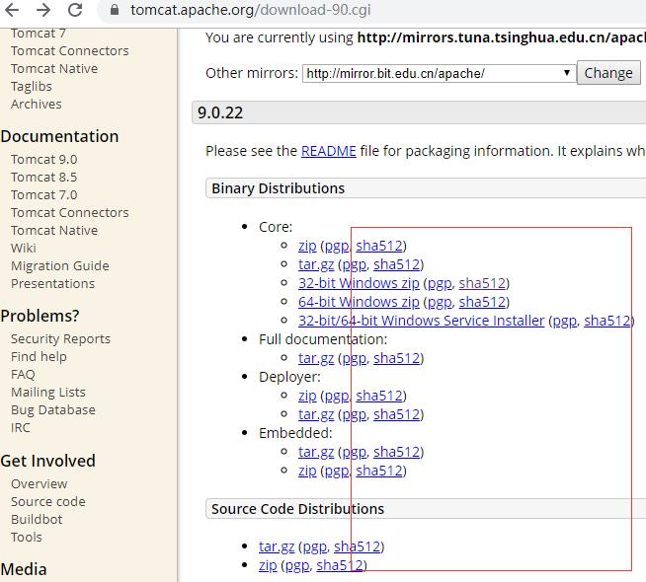The image size is (646, 582).
Task: Open the README link
Action: 328,151
